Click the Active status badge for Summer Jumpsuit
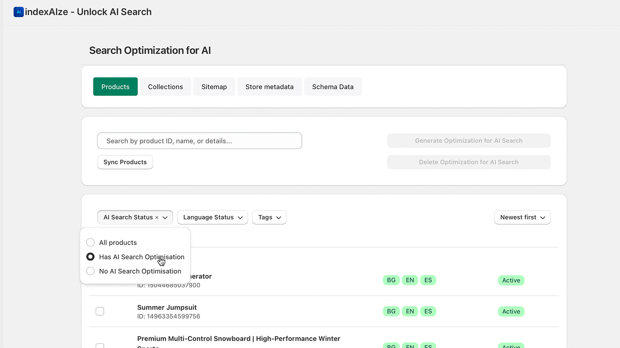This screenshot has width=620, height=348. [511, 311]
